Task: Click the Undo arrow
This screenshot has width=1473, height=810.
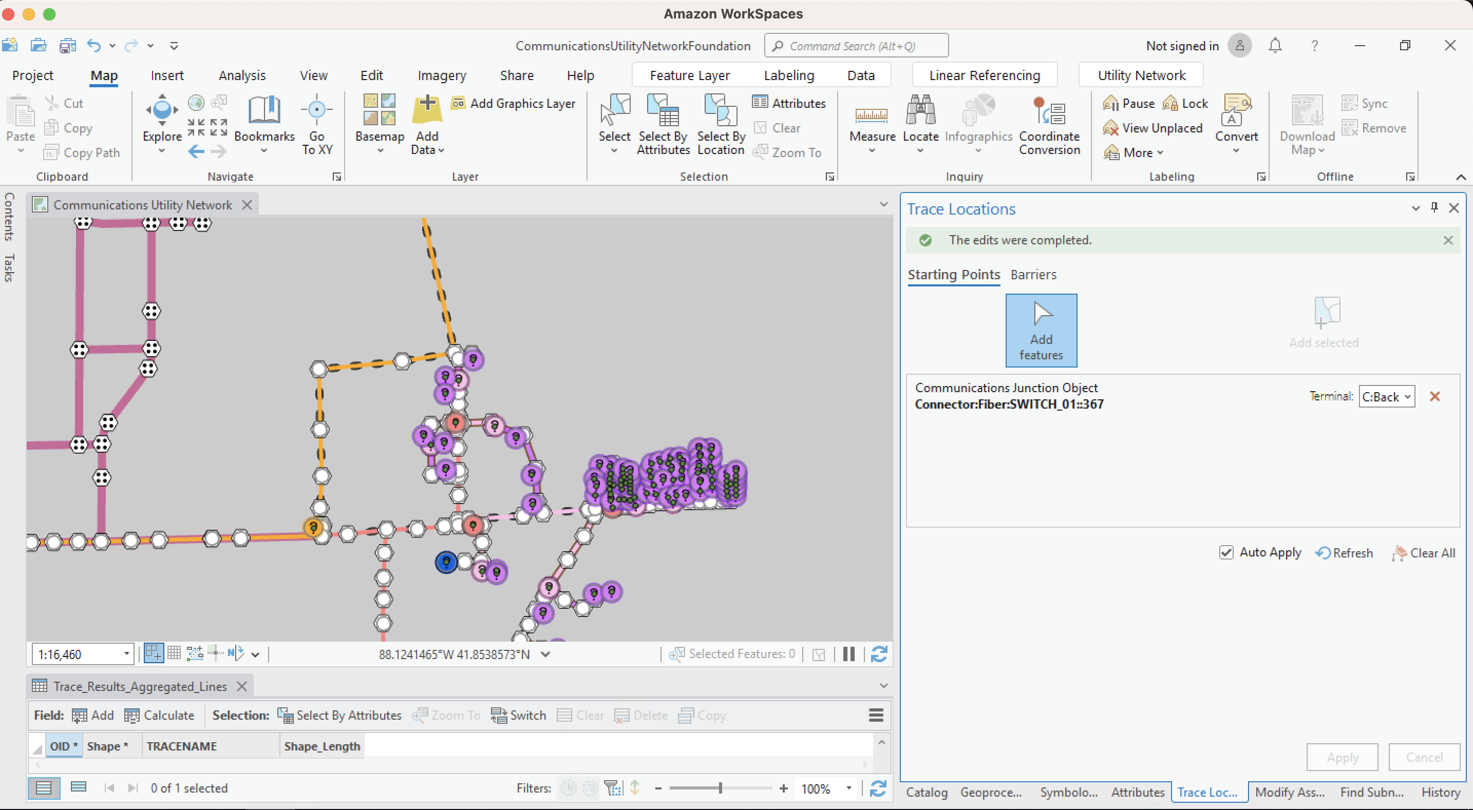Action: (x=94, y=45)
